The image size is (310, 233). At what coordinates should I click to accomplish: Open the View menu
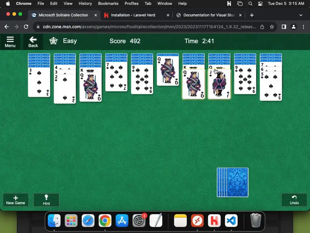(68, 3)
